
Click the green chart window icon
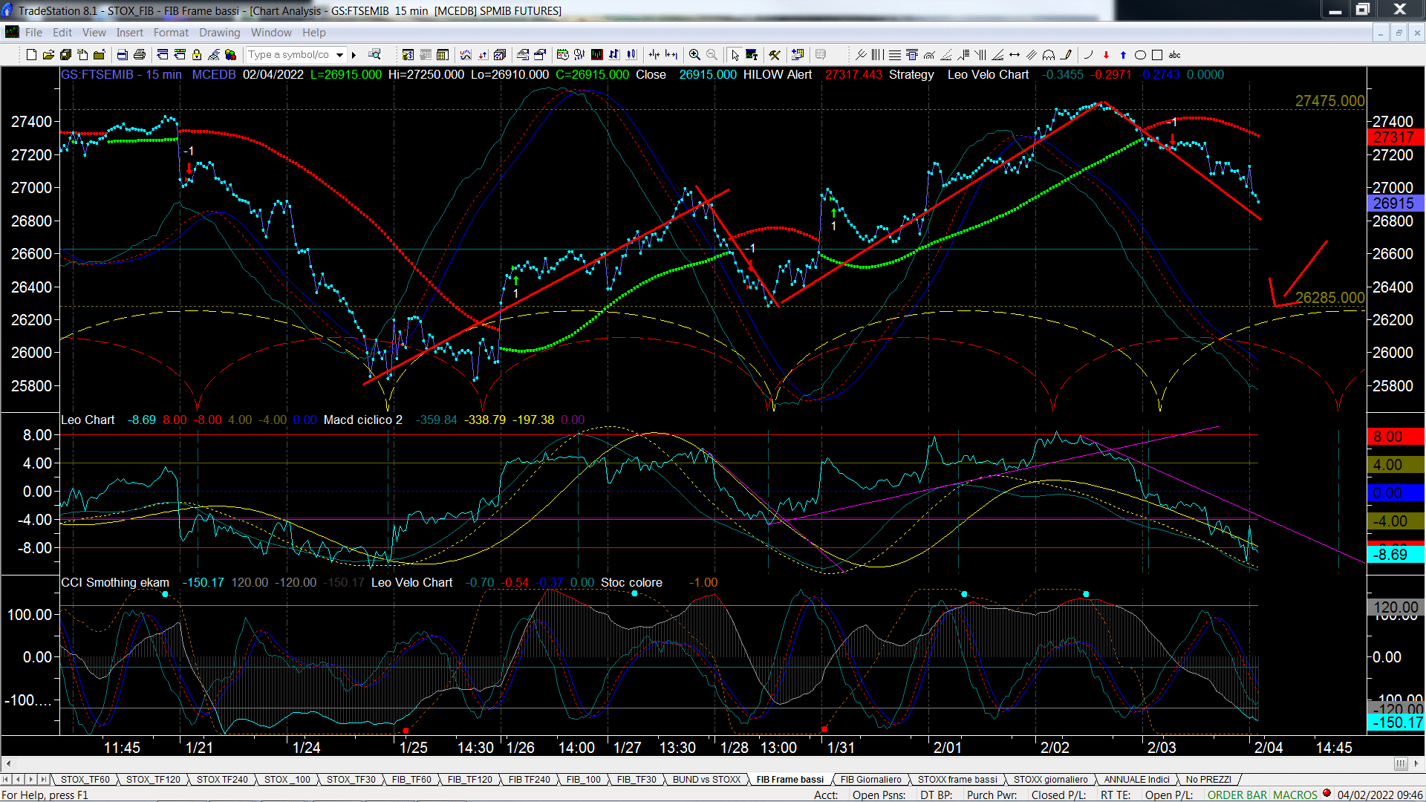(597, 55)
